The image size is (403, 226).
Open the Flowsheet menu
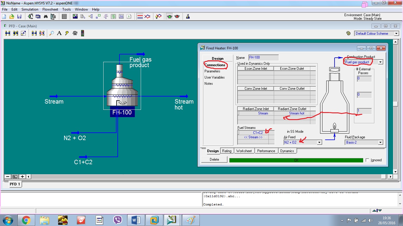pos(50,9)
